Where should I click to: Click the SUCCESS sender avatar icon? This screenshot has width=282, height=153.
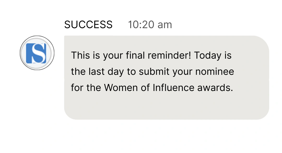click(x=37, y=53)
